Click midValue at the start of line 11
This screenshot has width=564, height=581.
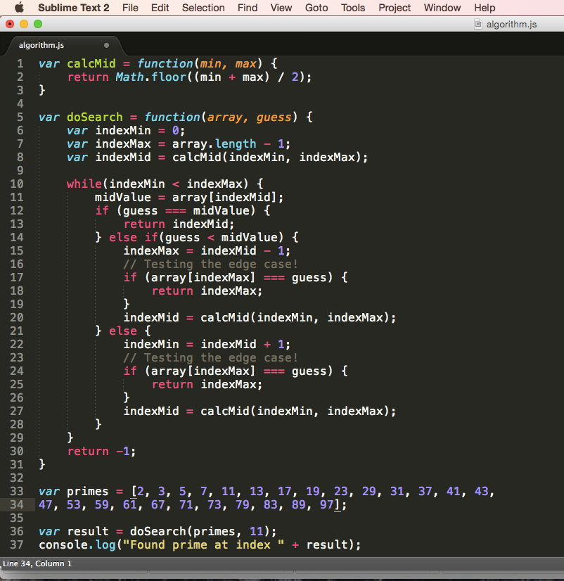(x=122, y=197)
